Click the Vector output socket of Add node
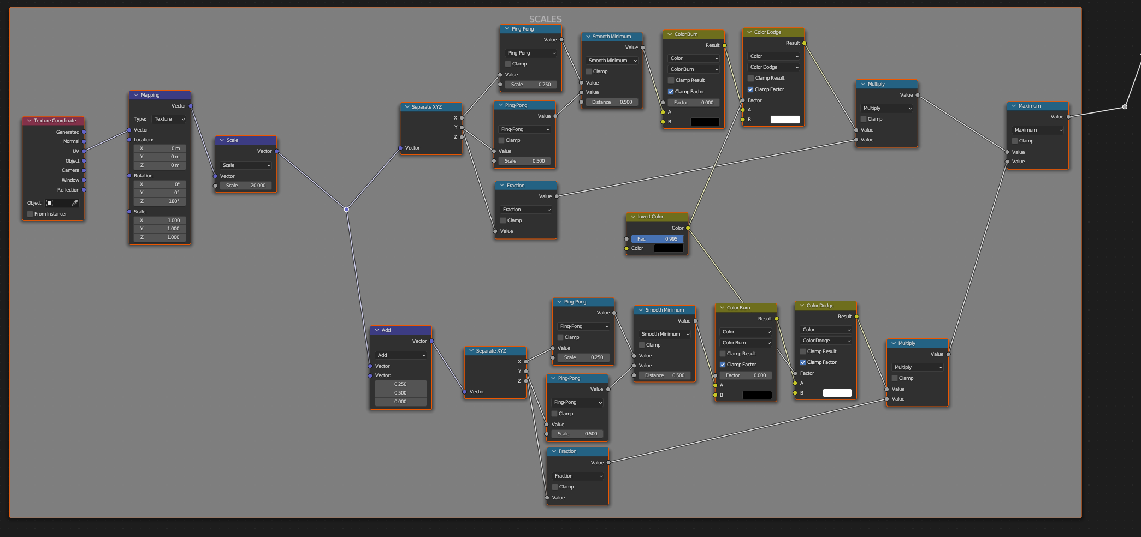 431,341
